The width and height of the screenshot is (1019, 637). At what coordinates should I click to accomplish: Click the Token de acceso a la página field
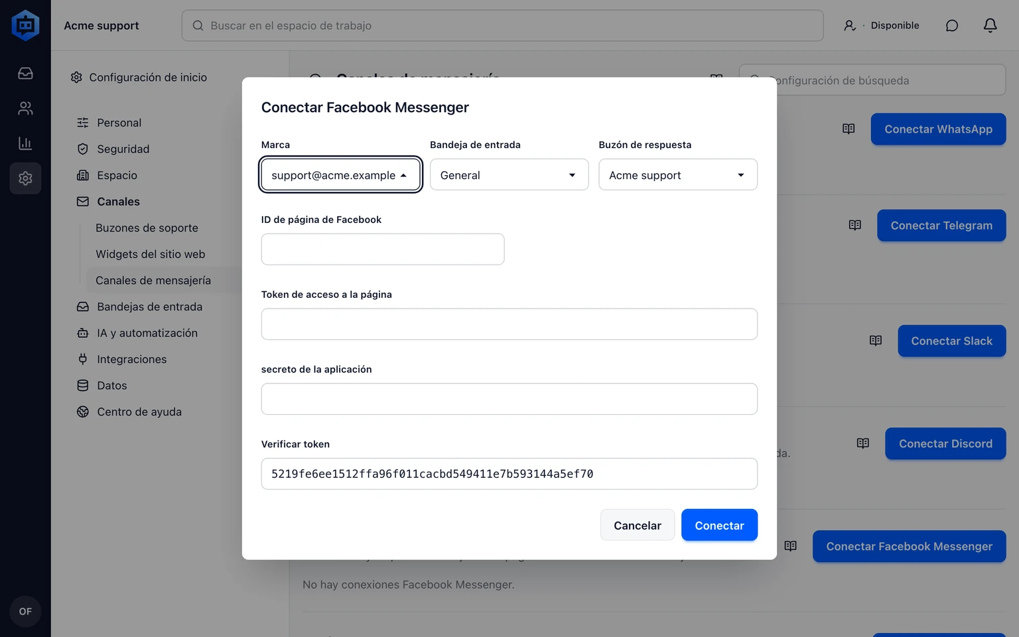point(509,324)
